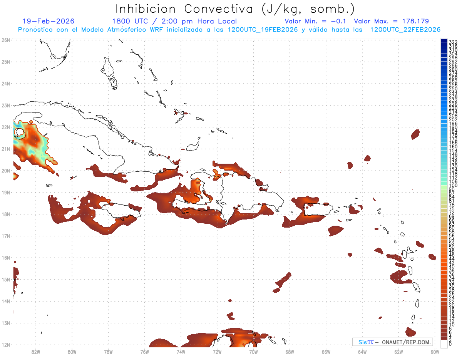Screen dimensions: 462x357
Task: Click the 24N latitude label
Action: (6, 83)
